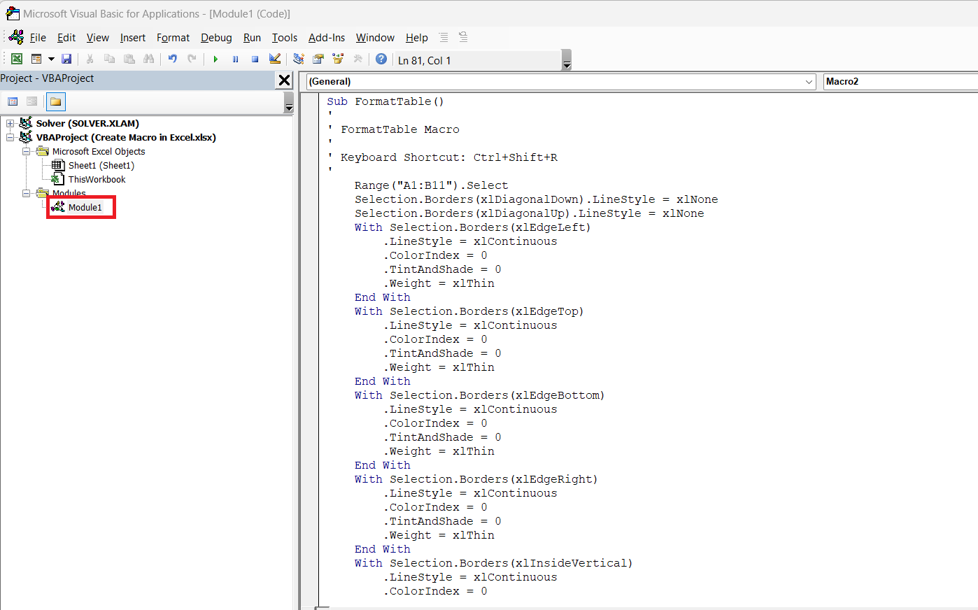Screen dimensions: 978x610
Task: Select ThisWorkbook in project tree
Action: [97, 179]
